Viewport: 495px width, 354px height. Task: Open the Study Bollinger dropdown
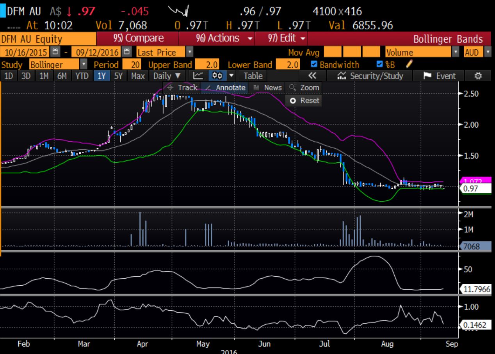[x=83, y=64]
